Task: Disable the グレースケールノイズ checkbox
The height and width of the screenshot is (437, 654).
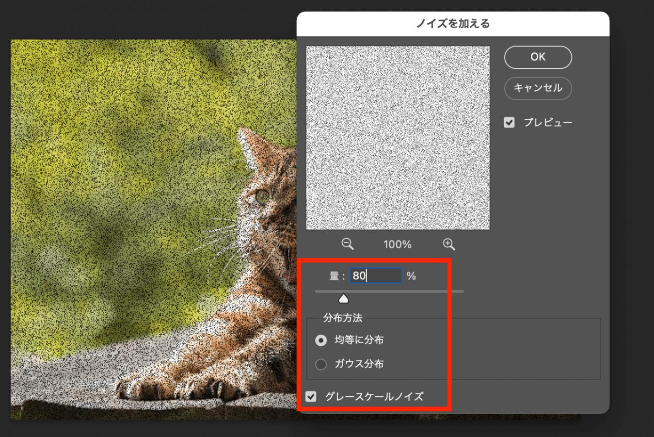Action: coord(311,397)
